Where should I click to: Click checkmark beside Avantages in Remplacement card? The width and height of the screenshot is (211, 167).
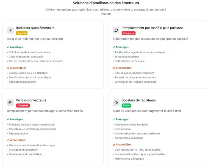tap(114, 47)
